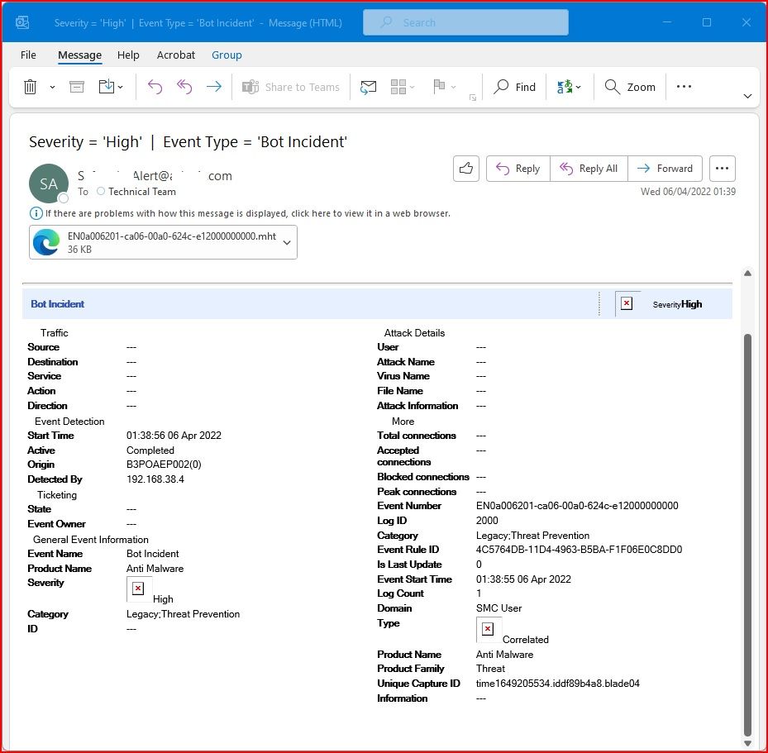Switch to the Group tab
The height and width of the screenshot is (753, 768).
coord(227,55)
